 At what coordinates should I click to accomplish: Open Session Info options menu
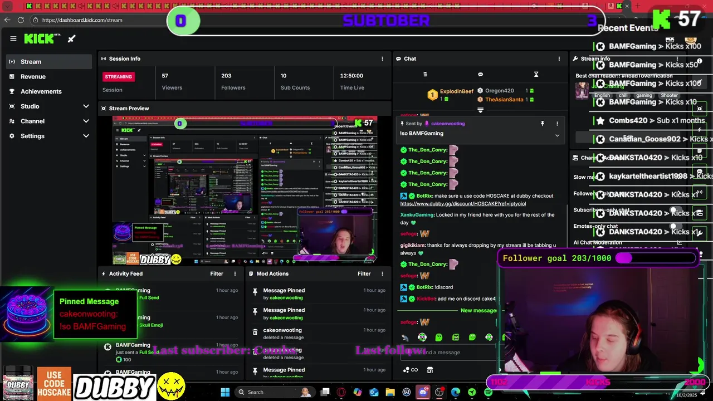click(382, 58)
